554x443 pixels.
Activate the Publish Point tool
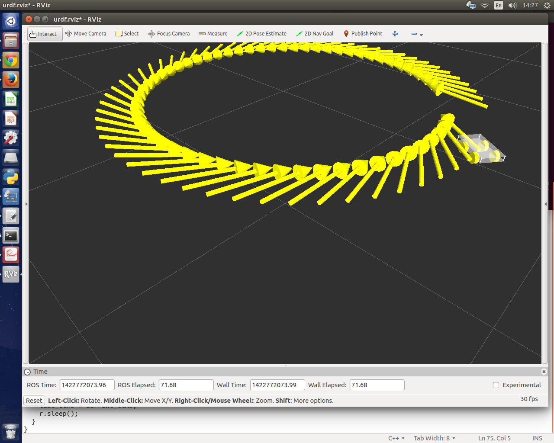363,33
